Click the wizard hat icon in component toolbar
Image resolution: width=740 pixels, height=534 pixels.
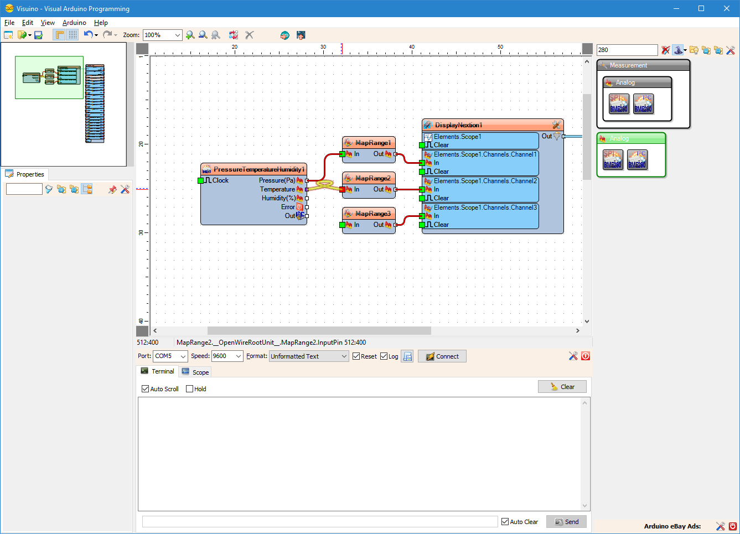click(x=678, y=50)
